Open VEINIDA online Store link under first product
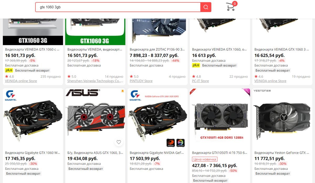The image size is (315, 183). (x=21, y=81)
